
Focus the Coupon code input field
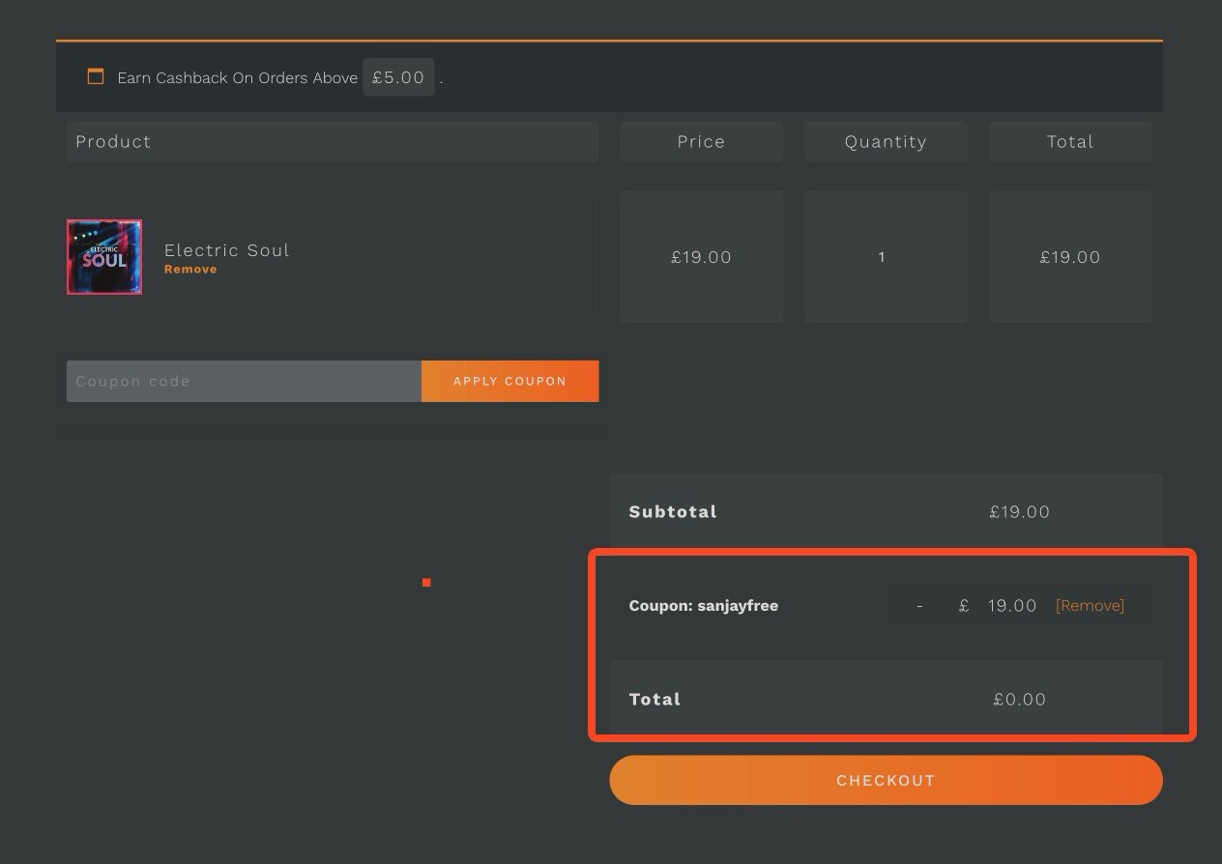(x=244, y=382)
